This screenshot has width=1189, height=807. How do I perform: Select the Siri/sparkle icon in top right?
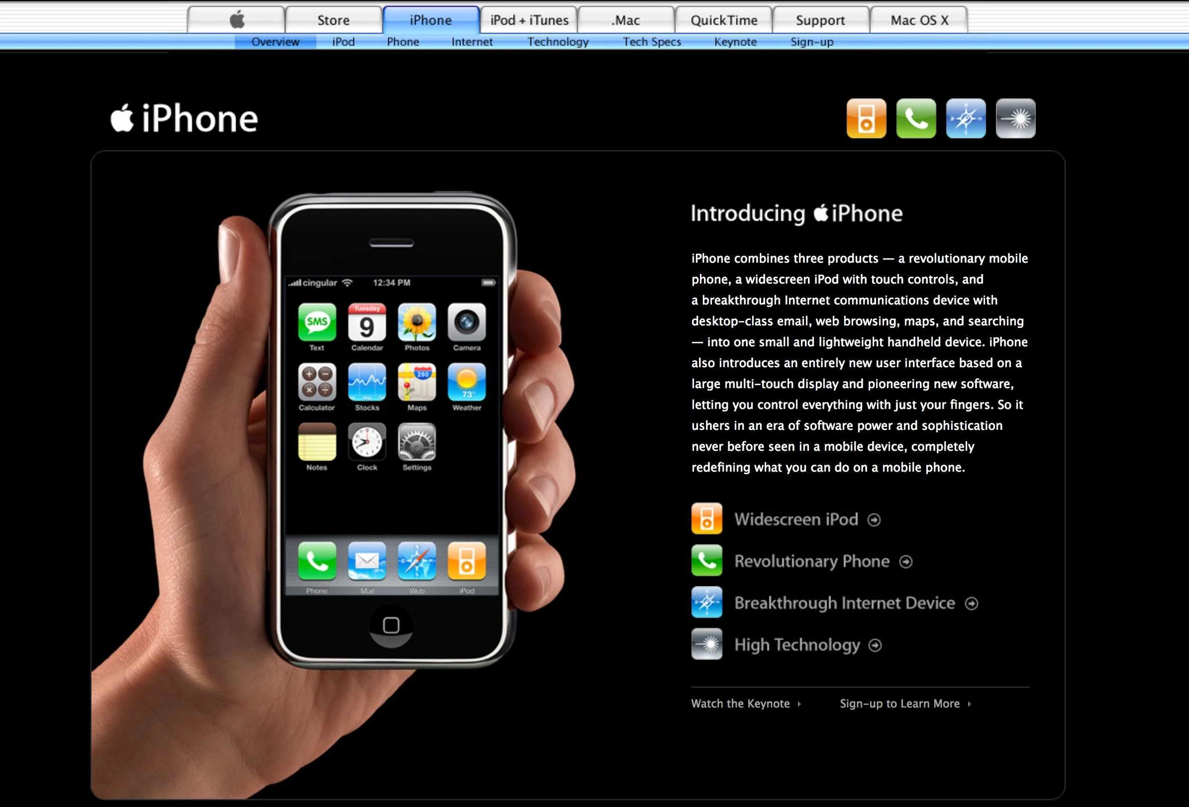tap(1015, 118)
